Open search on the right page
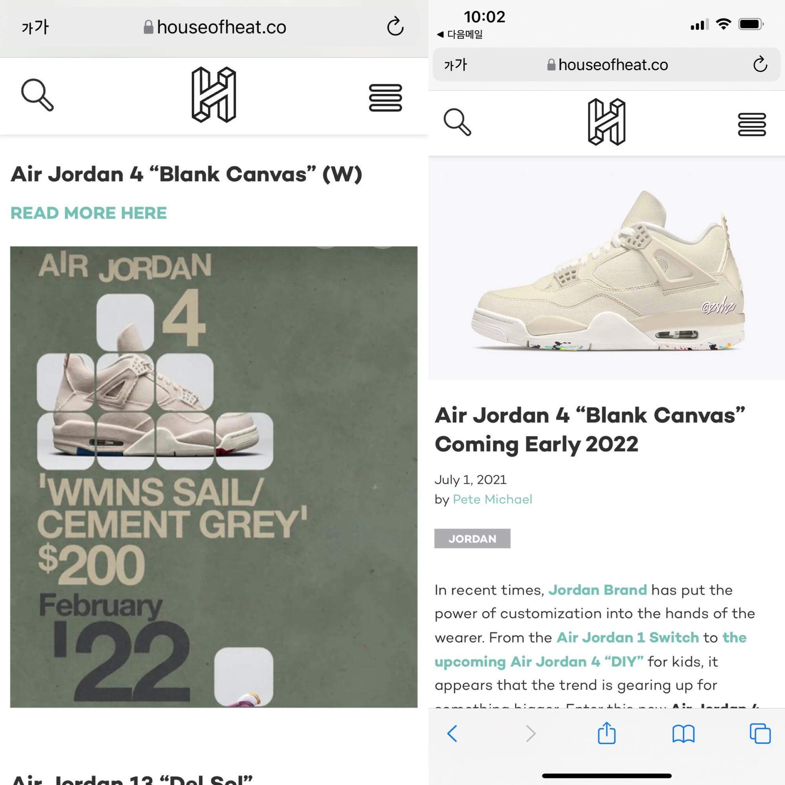 (457, 122)
